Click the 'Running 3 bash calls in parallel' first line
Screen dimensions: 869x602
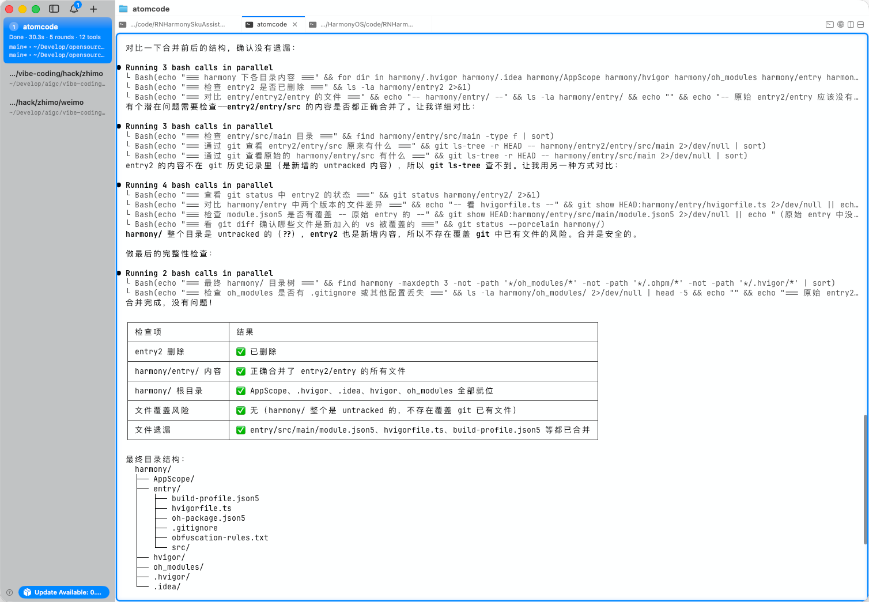tap(199, 68)
